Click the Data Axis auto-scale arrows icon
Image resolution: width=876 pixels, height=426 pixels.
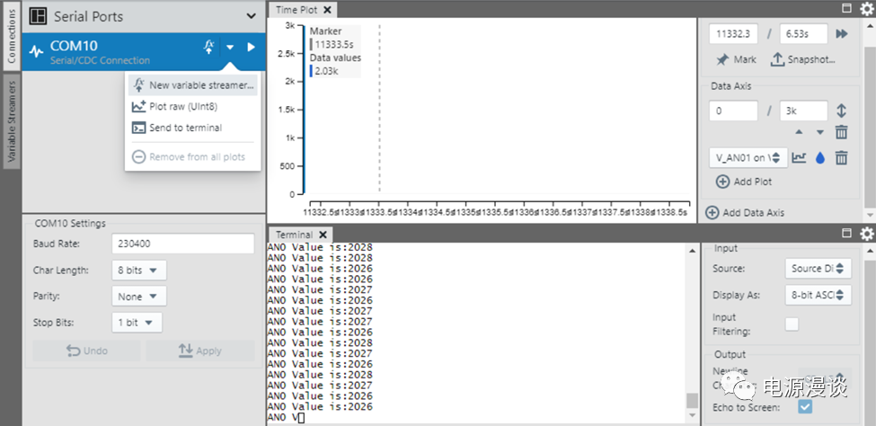842,111
